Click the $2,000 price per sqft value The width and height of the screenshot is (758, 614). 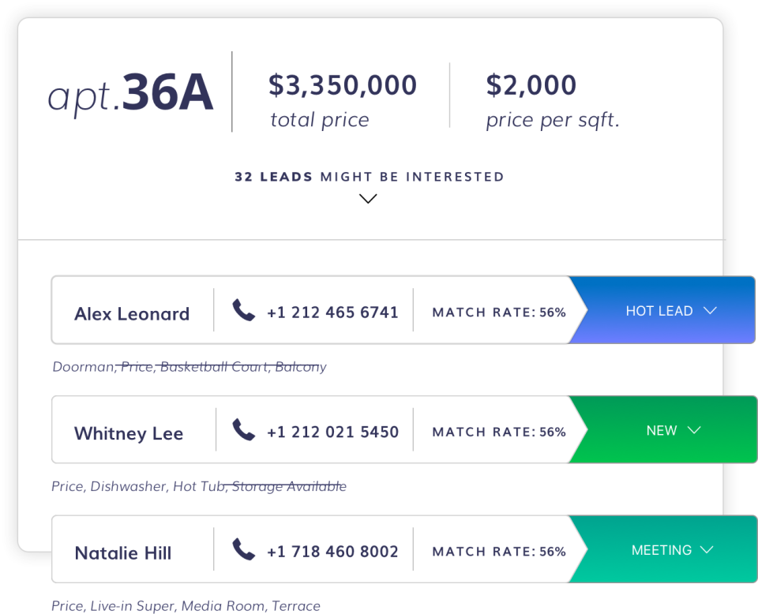click(x=531, y=85)
